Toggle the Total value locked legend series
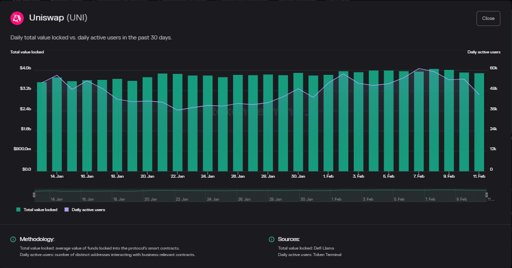512x268 pixels. (x=37, y=210)
